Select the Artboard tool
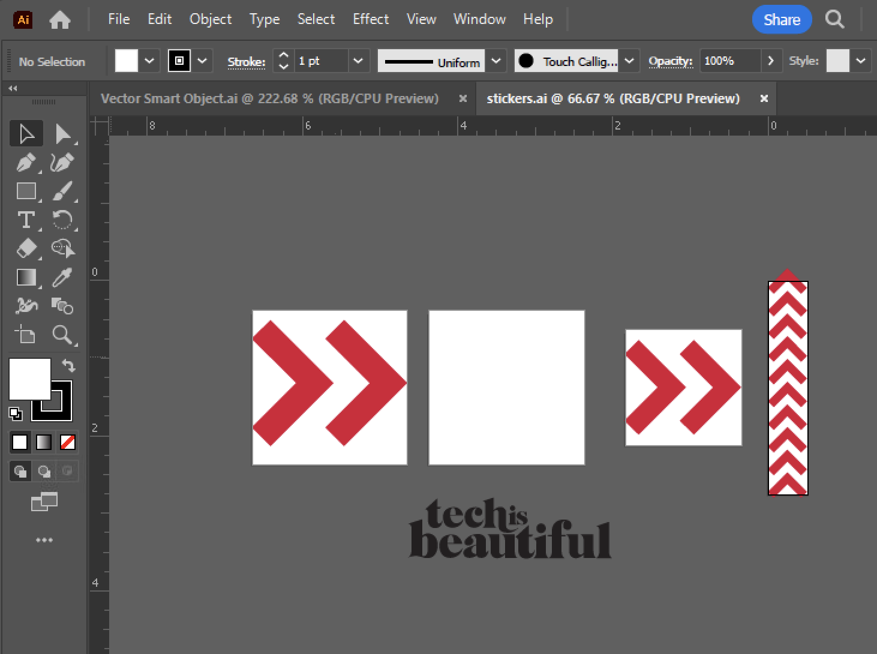The width and height of the screenshot is (877, 654). [x=26, y=335]
